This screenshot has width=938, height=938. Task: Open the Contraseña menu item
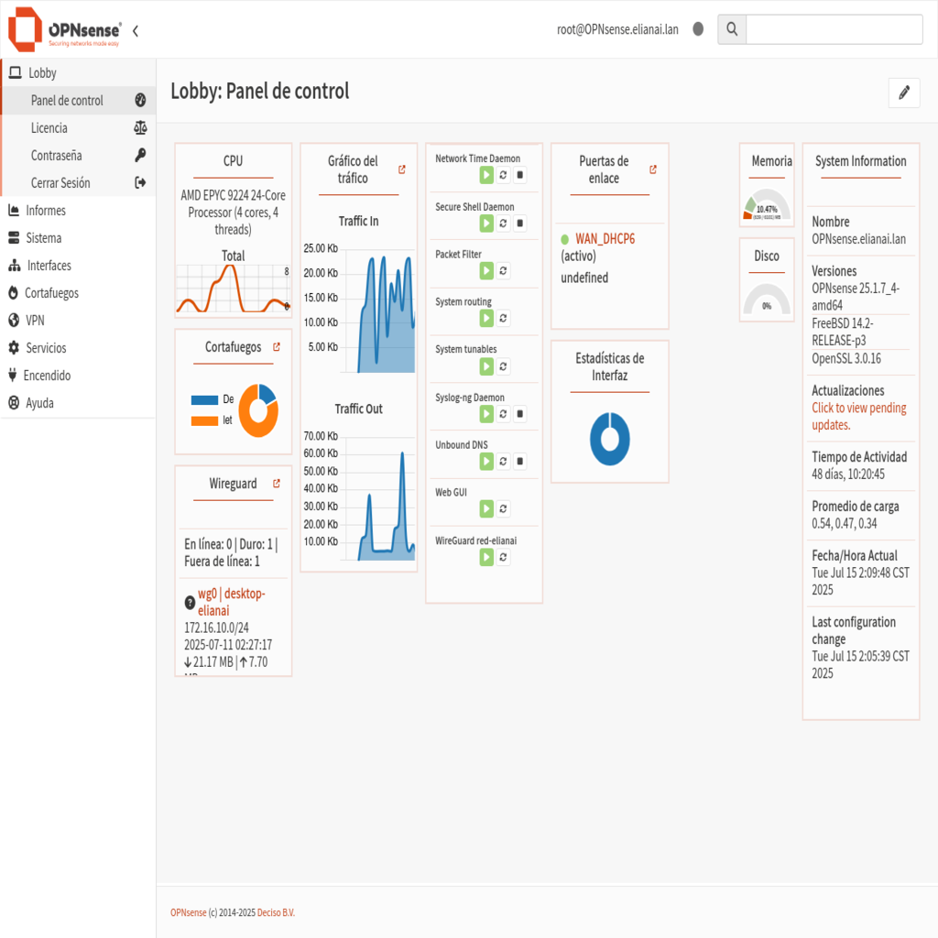pyautogui.click(x=78, y=155)
